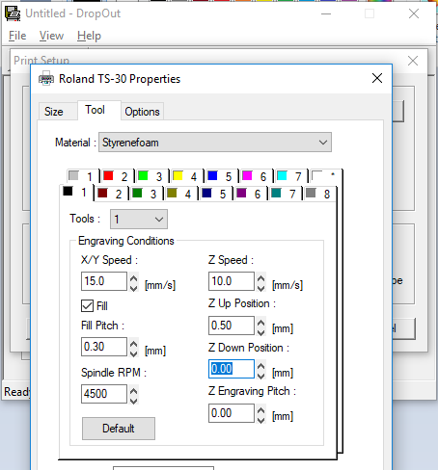This screenshot has width=438, height=470.
Task: Select navy color tab 5
Action: pos(215,194)
